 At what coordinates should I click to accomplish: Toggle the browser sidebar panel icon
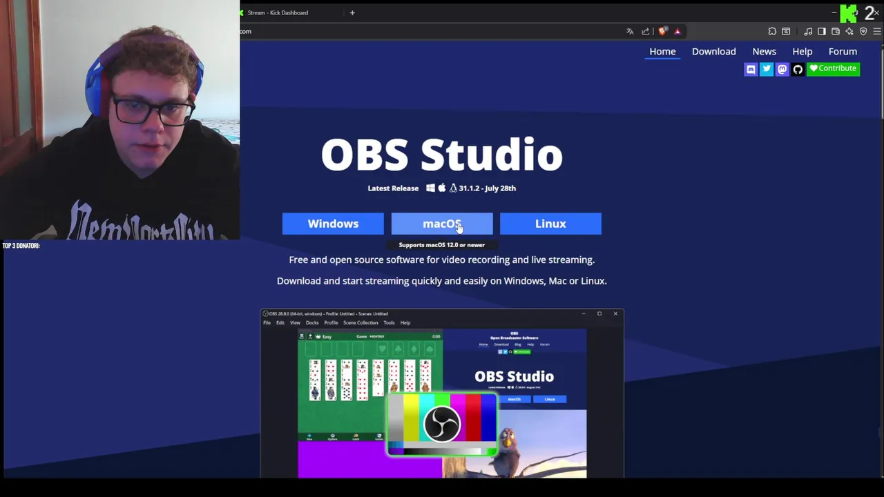coord(822,31)
